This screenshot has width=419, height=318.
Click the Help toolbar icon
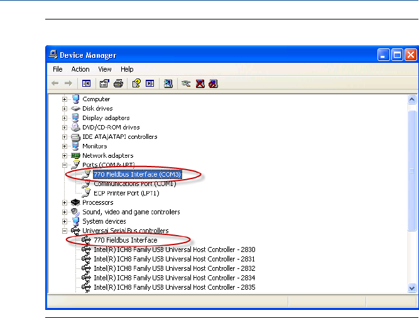pos(136,83)
